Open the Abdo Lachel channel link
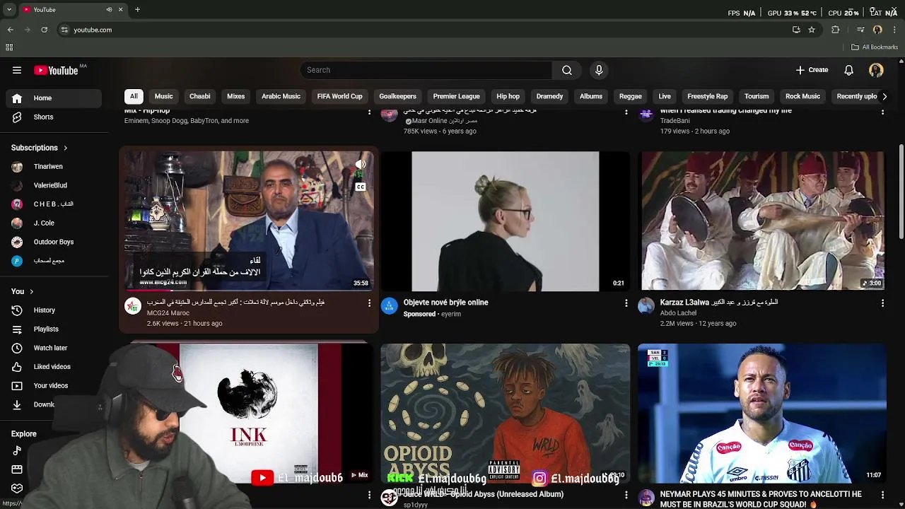This screenshot has width=905, height=509. coord(678,313)
